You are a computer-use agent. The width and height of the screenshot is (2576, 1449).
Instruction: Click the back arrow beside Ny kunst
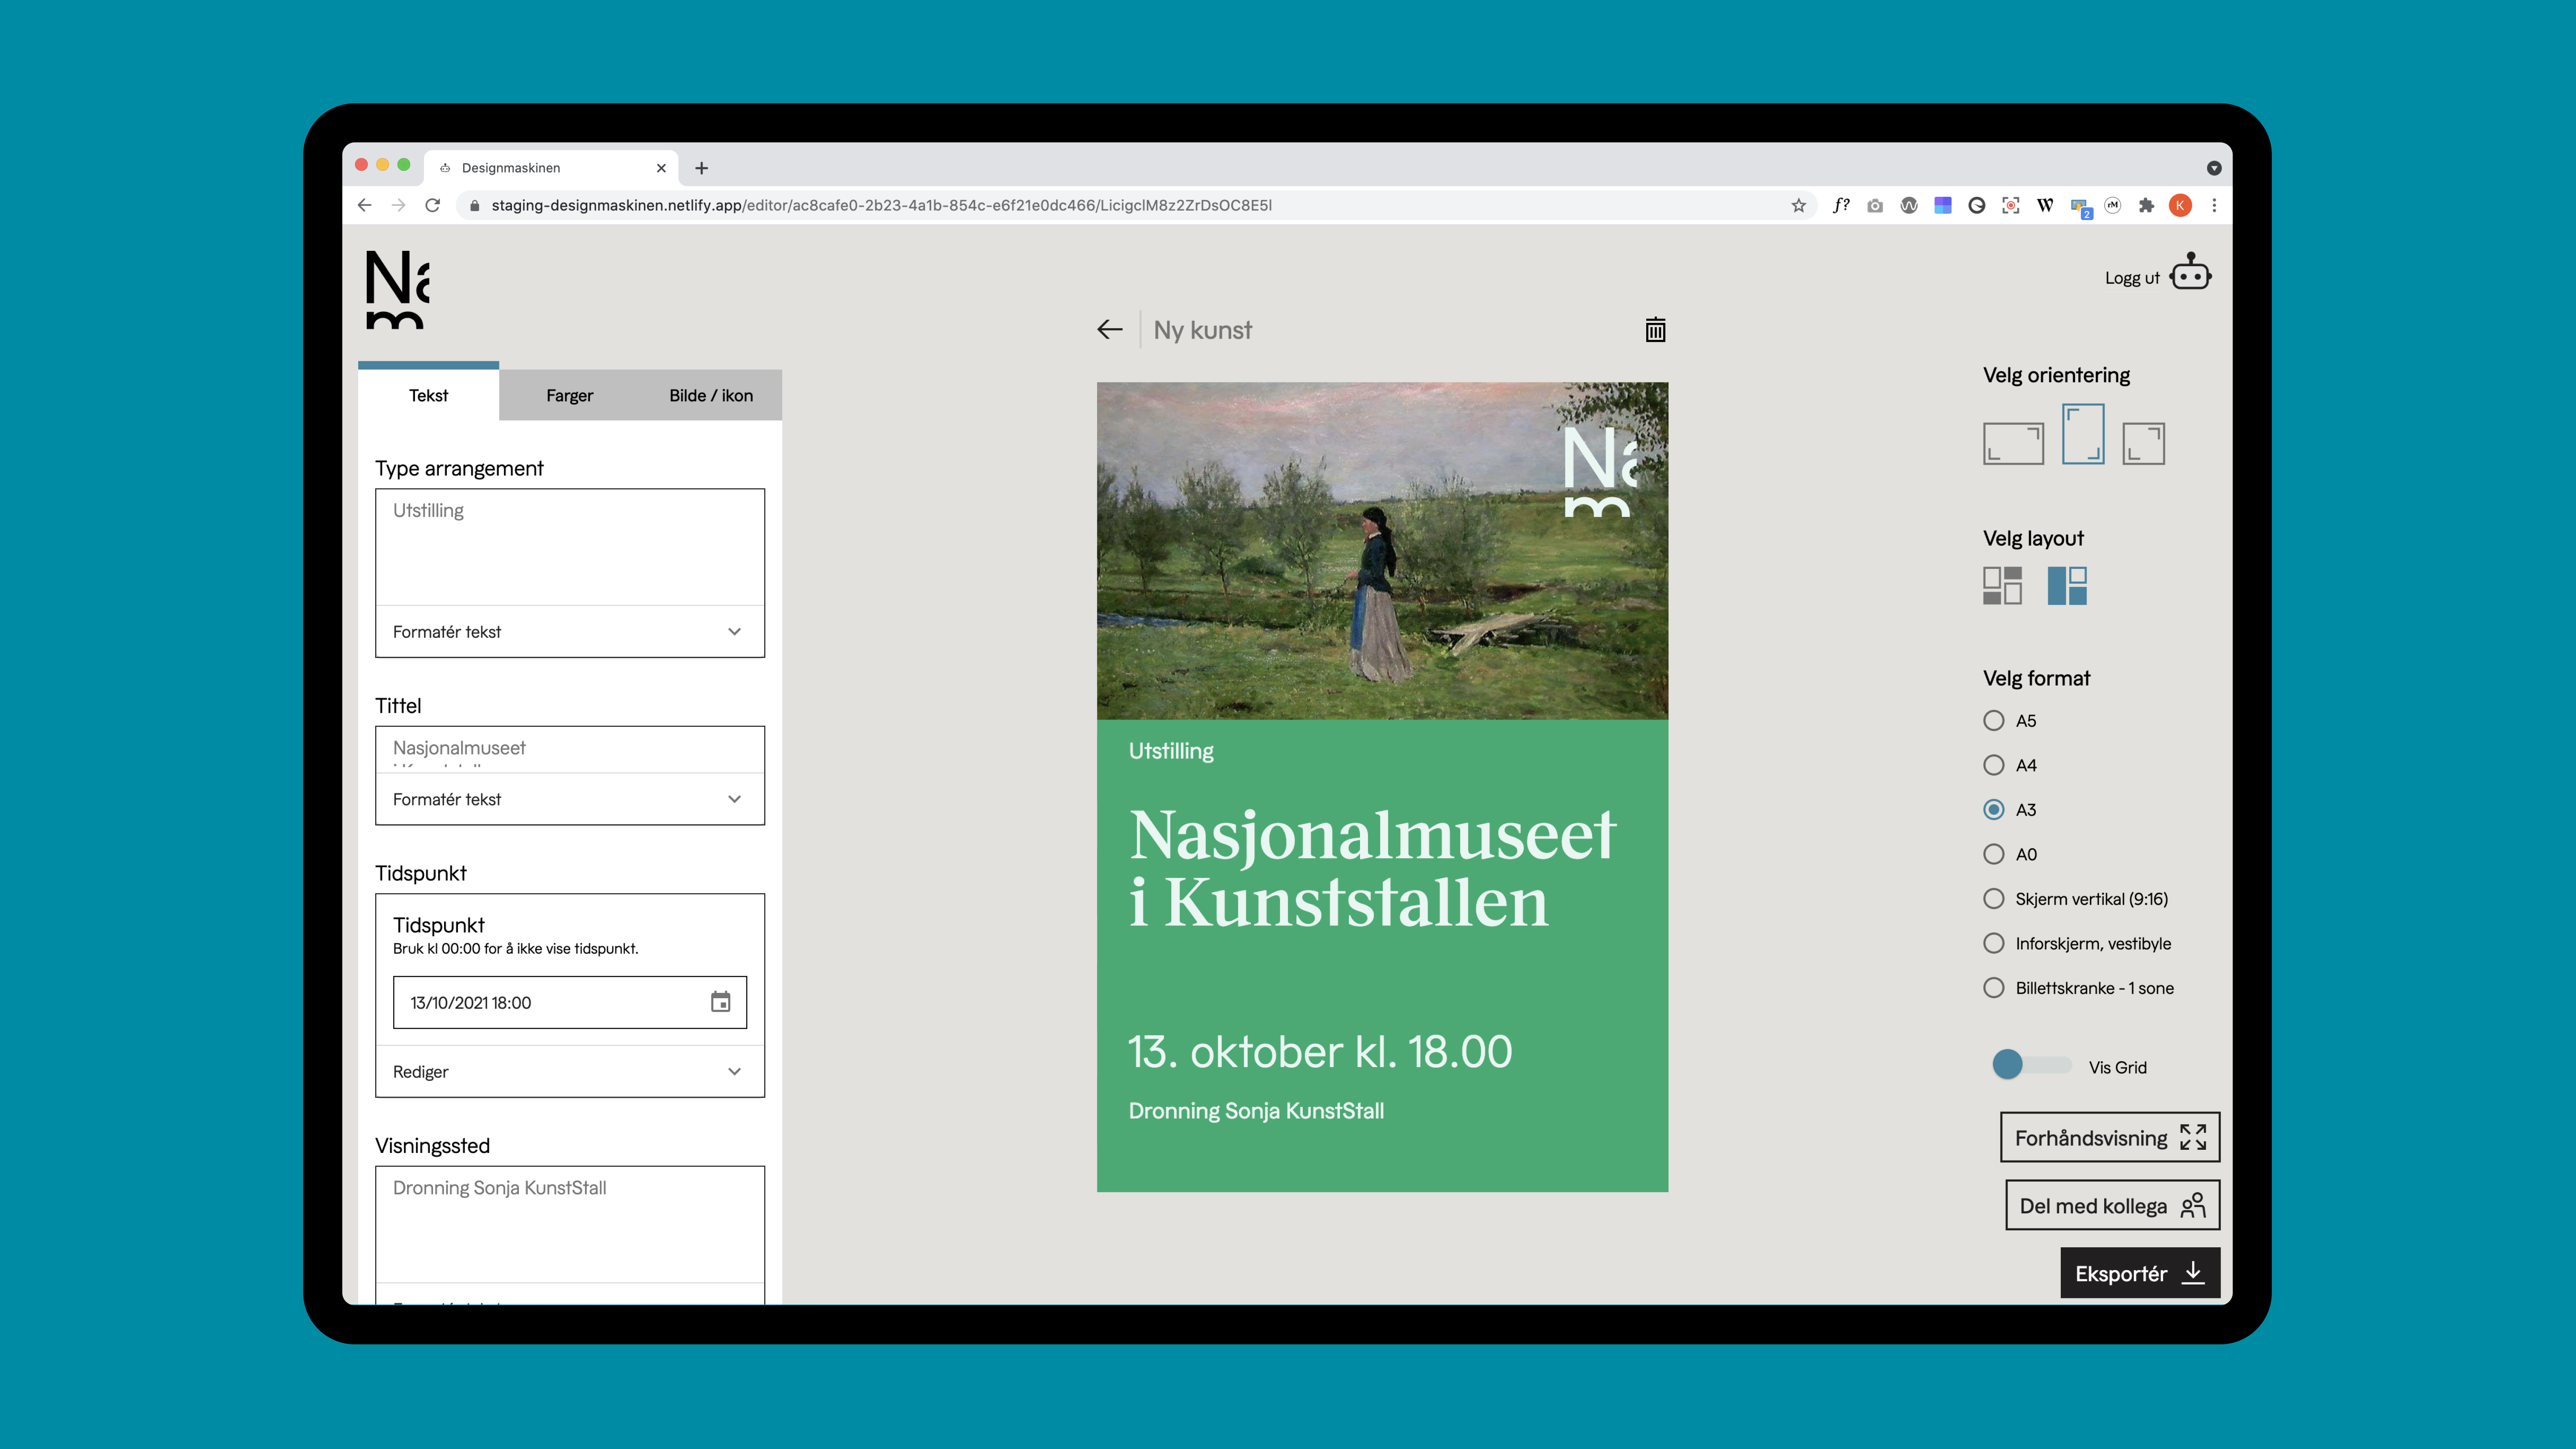pyautogui.click(x=1109, y=330)
